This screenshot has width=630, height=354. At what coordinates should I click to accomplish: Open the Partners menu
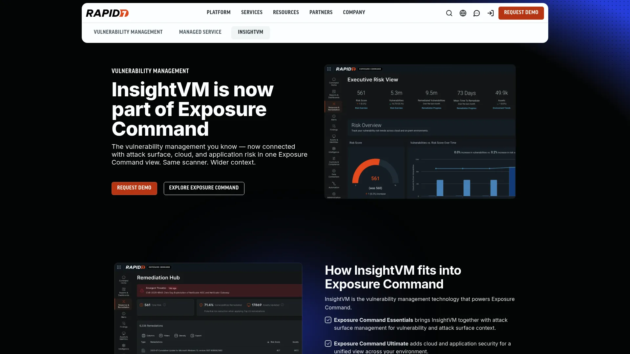tap(321, 12)
